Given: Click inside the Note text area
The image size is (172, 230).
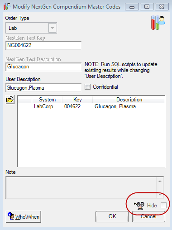Looking at the screenshot, I should click(x=81, y=187).
